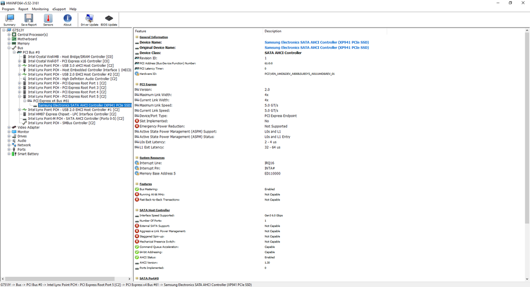Select Lynx Point-M SATA AHCI Controller entry
Screen dimensions: 530x287
pos(76,118)
